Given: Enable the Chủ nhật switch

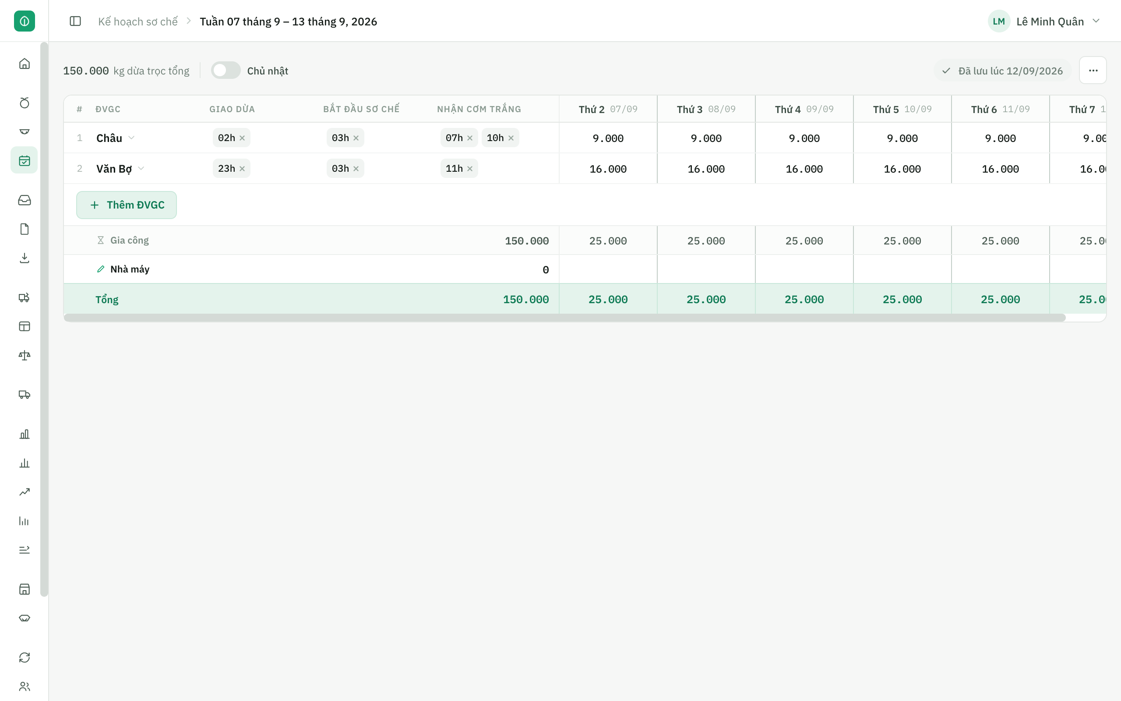Looking at the screenshot, I should point(226,71).
